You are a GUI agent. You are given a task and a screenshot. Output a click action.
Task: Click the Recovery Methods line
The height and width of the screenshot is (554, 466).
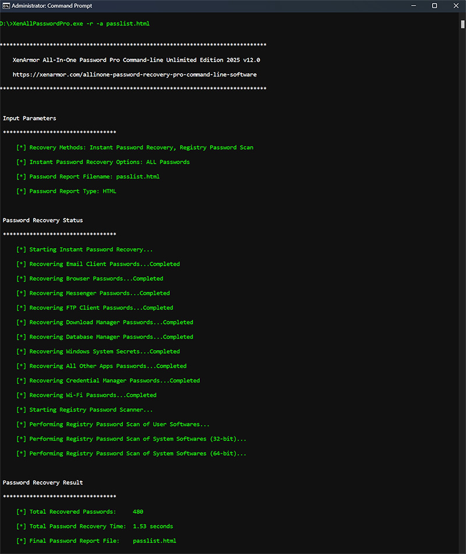tap(135, 148)
